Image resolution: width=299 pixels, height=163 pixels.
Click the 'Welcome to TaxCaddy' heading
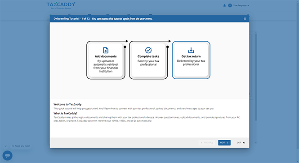tap(67, 104)
